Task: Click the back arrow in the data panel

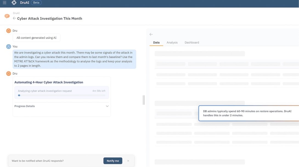Action: 151,34
